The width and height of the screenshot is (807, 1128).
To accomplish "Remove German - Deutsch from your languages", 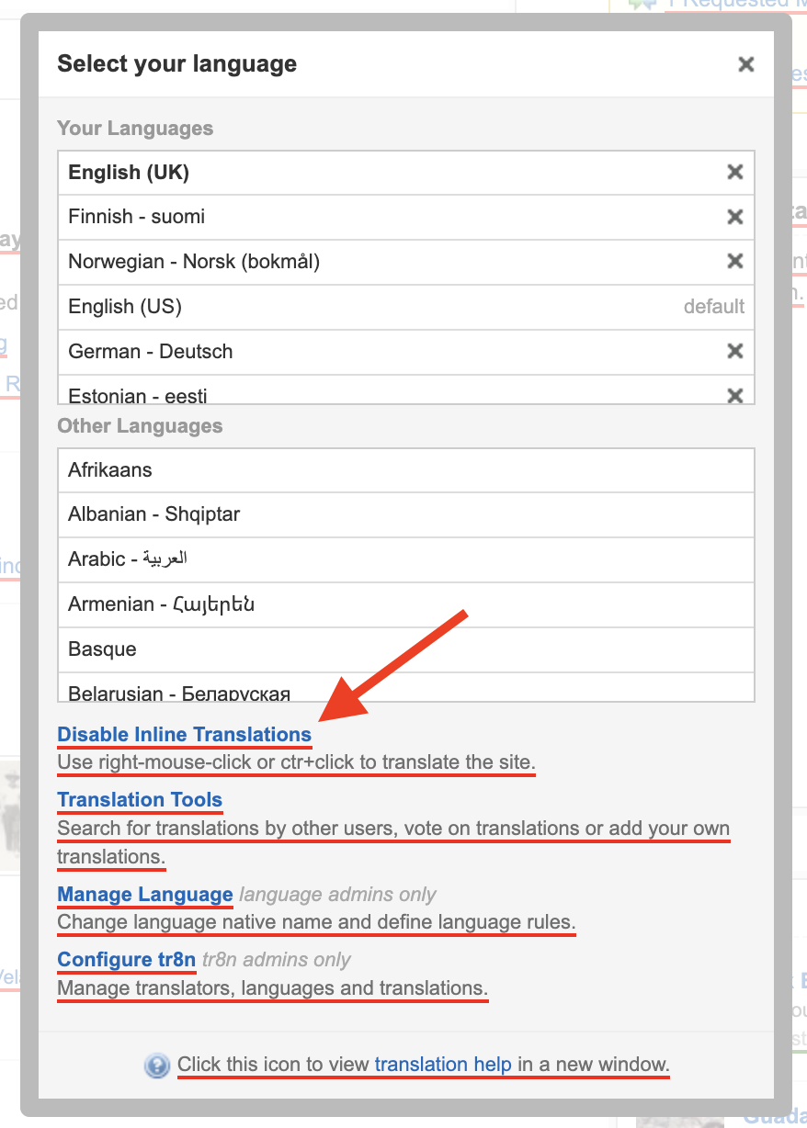I will [x=734, y=352].
